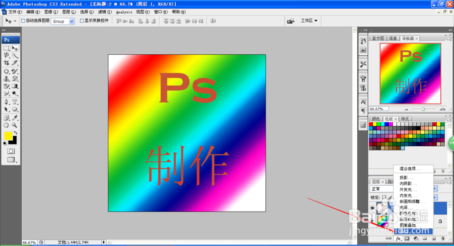This screenshot has height=246, width=454.
Task: Select the Path Selection tool
Action: click(6, 109)
